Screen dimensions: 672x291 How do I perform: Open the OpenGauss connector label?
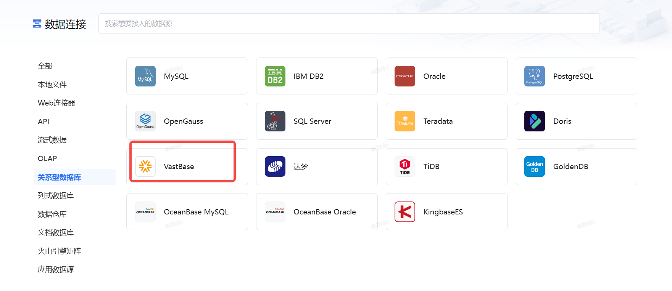point(184,121)
